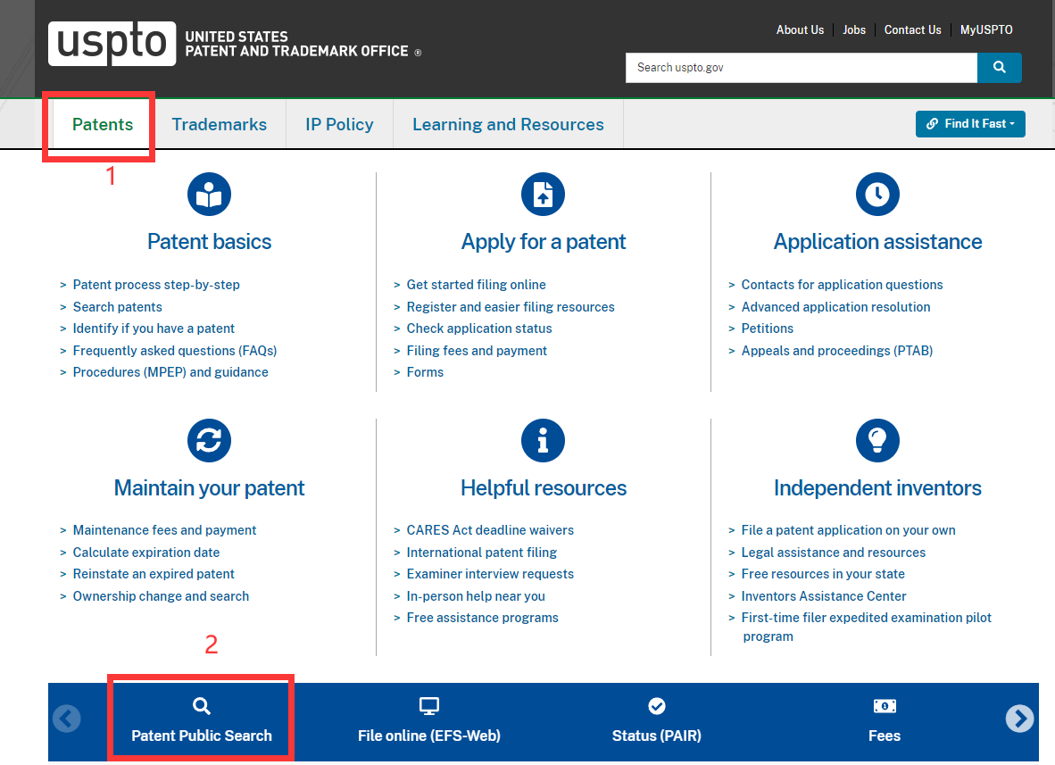Open File a patent application on your own

coord(849,530)
